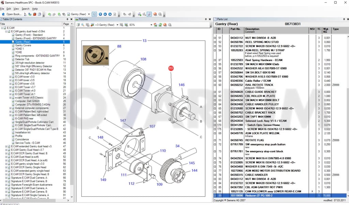349x205 pixels.
Task: Click the Open Book toolbar button
Action: pyautogui.click(x=12, y=14)
